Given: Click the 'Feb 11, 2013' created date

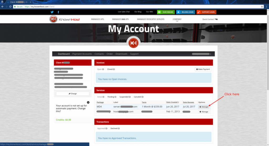Looking at the screenshot, I should click(173, 112).
